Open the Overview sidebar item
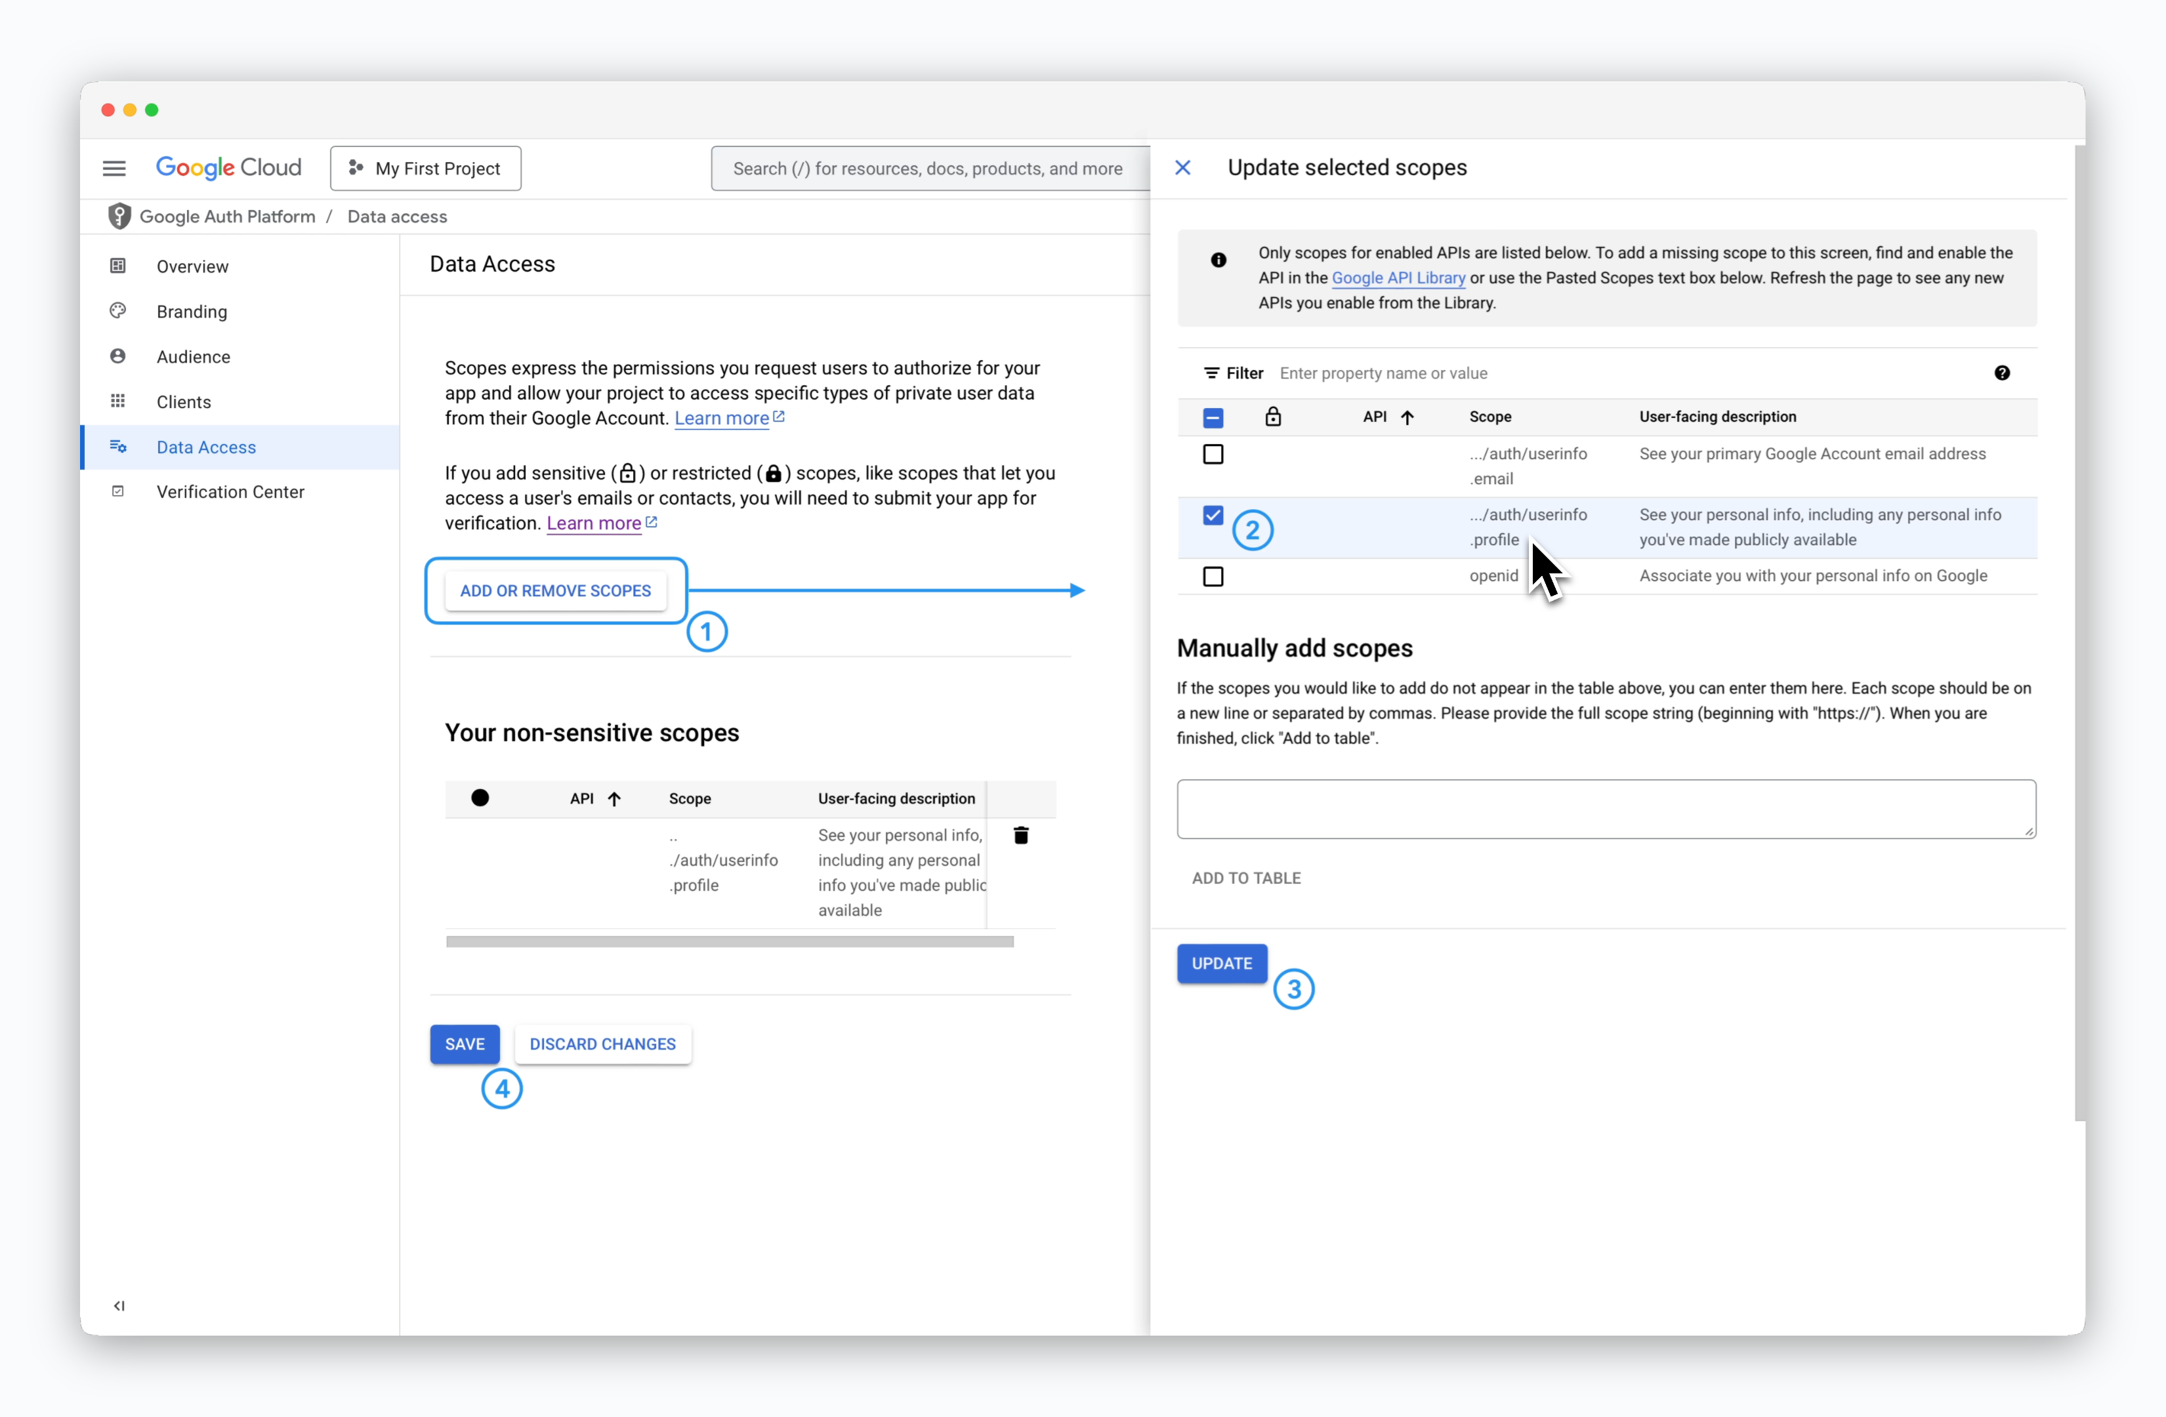Viewport: 2166px width, 1417px height. click(x=240, y=266)
